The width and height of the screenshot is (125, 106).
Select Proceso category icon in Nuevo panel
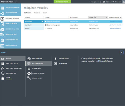point(2,59)
